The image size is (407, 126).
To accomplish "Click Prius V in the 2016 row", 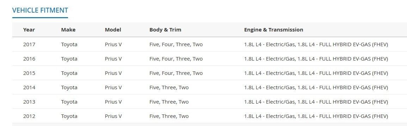I will (113, 59).
